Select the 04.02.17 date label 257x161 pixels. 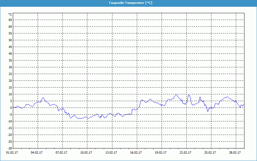tap(36, 153)
